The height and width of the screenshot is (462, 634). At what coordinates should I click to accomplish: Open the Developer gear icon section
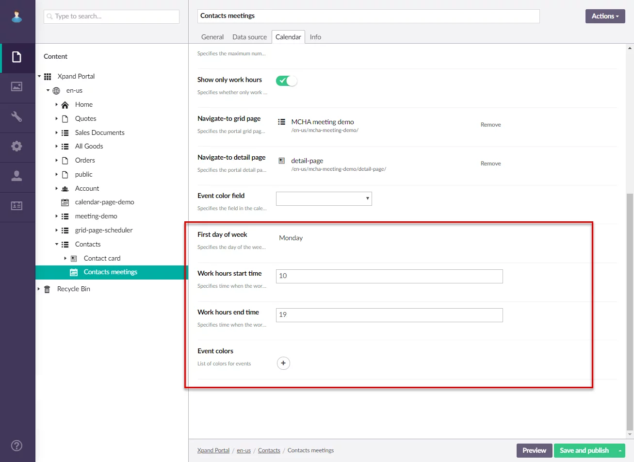pyautogui.click(x=17, y=146)
